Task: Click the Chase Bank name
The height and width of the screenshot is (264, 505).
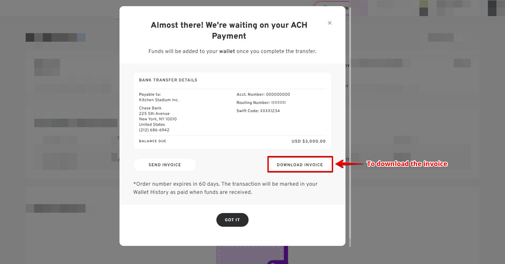Action: pyautogui.click(x=150, y=108)
